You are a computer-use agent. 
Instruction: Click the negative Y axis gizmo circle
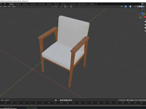pos(141,18)
